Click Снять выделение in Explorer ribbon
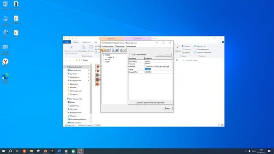This screenshot has height=154, width=274. [201, 49]
